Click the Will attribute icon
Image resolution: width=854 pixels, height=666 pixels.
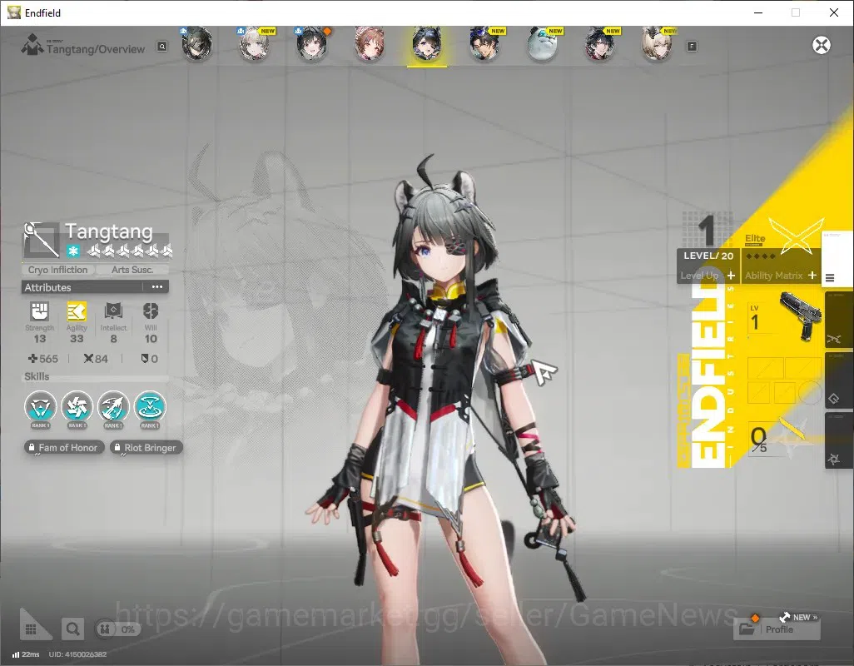coord(151,311)
